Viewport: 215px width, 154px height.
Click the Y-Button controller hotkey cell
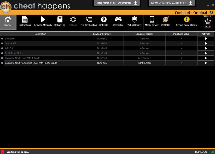tap(144, 53)
